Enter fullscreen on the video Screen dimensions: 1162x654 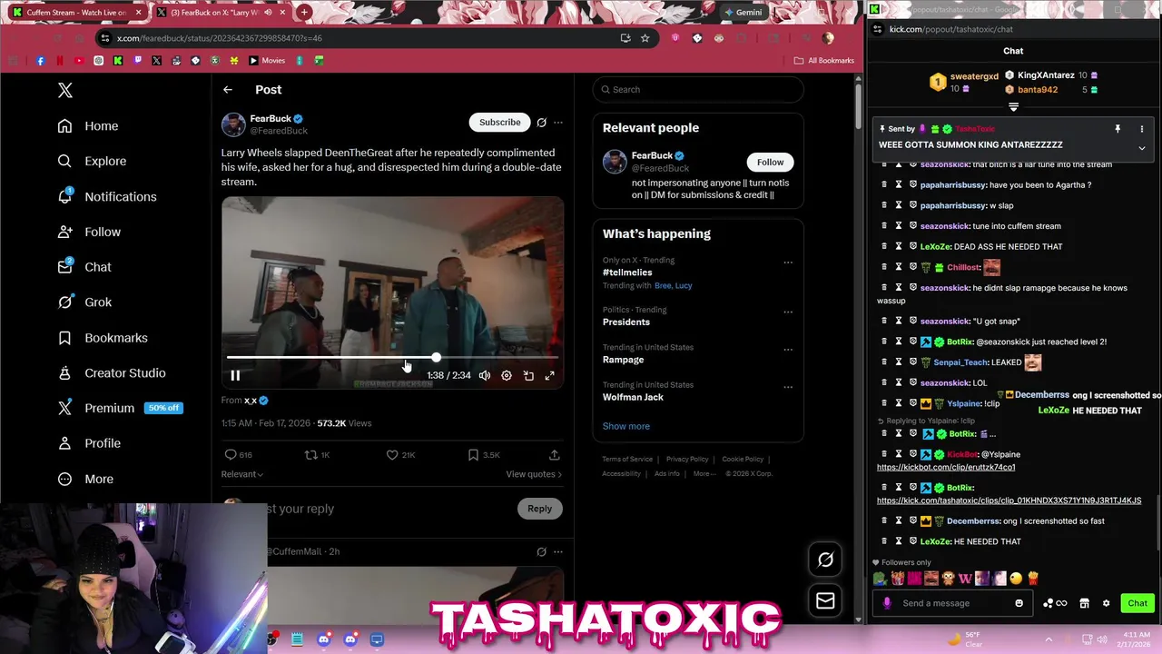click(550, 375)
